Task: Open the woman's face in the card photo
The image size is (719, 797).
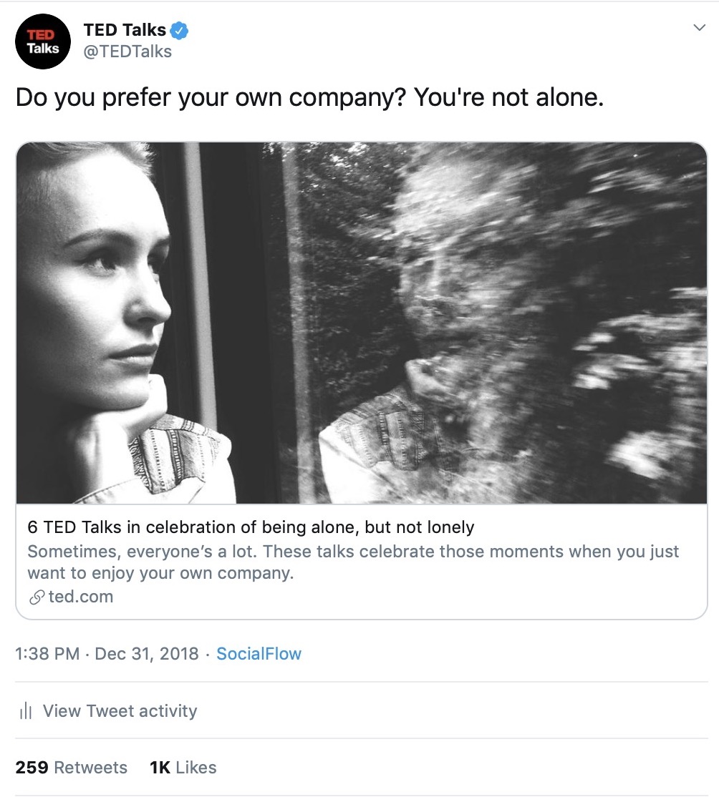Action: [x=107, y=300]
